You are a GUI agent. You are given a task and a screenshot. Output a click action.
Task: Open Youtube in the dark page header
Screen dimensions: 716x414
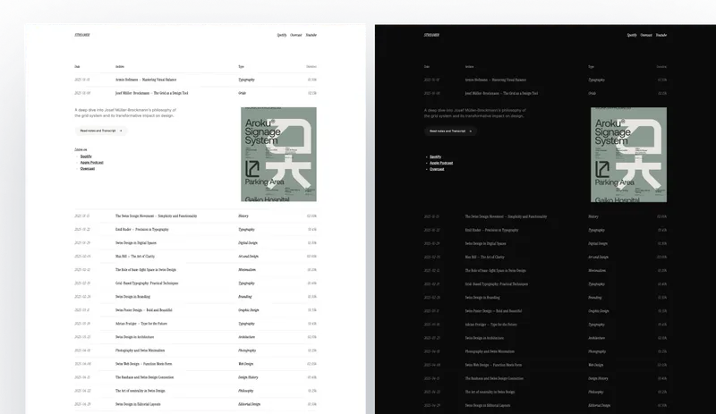pyautogui.click(x=661, y=35)
